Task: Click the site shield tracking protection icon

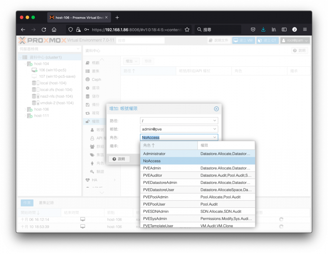Action: tap(71, 30)
